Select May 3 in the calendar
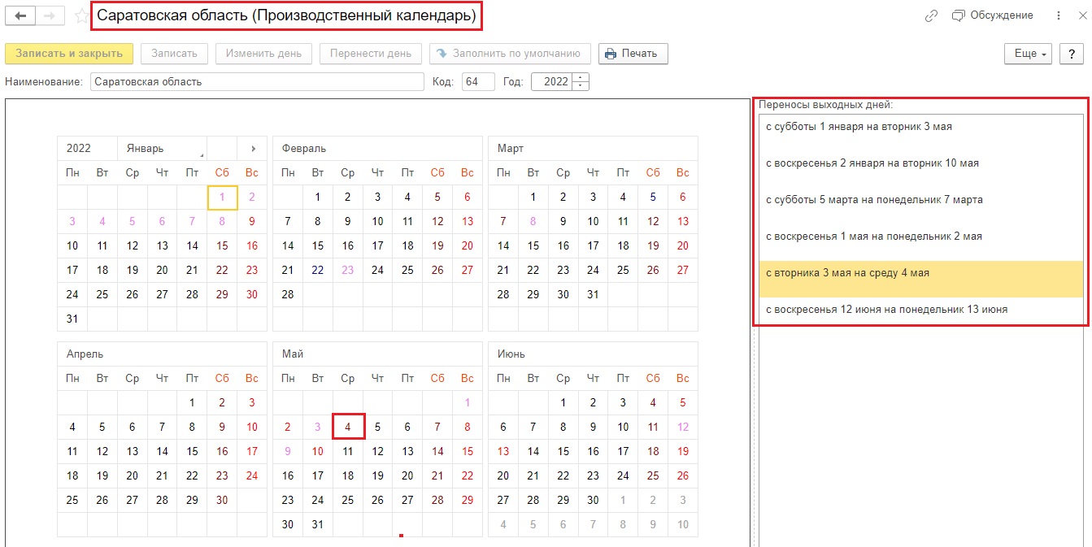Viewport: 1092px width, 547px height. 318,427
